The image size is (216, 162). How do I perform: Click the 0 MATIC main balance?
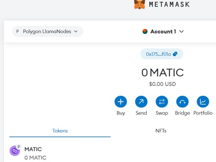coord(162,72)
